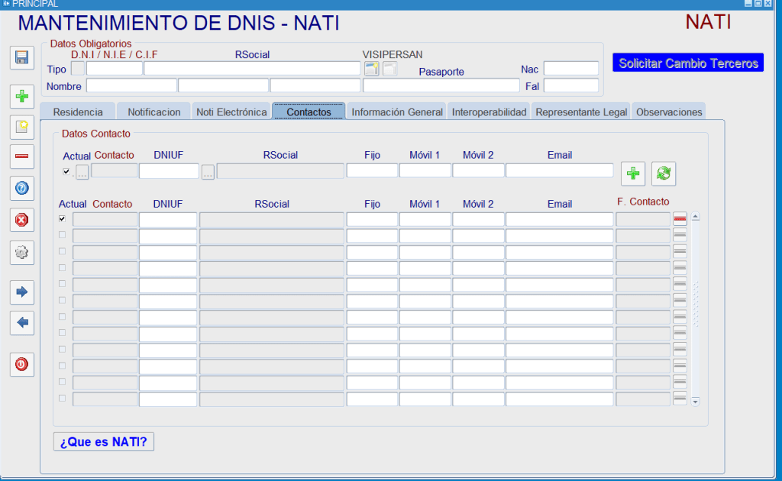Click the Solicitar Cambio Terceros button

tap(688, 63)
